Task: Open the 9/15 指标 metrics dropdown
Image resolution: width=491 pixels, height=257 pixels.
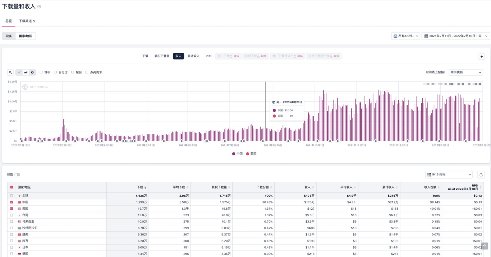Action: [449, 174]
